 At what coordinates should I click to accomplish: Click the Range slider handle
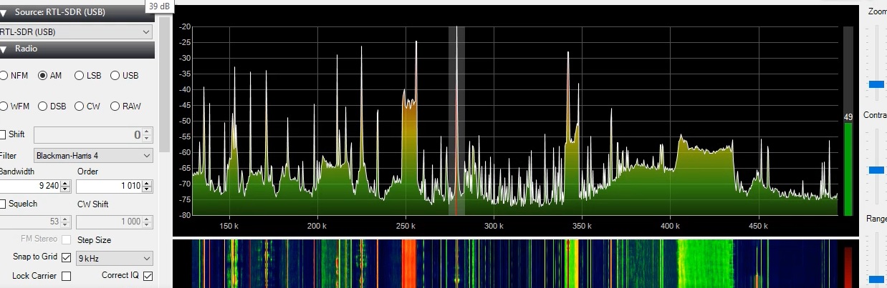coord(876,279)
